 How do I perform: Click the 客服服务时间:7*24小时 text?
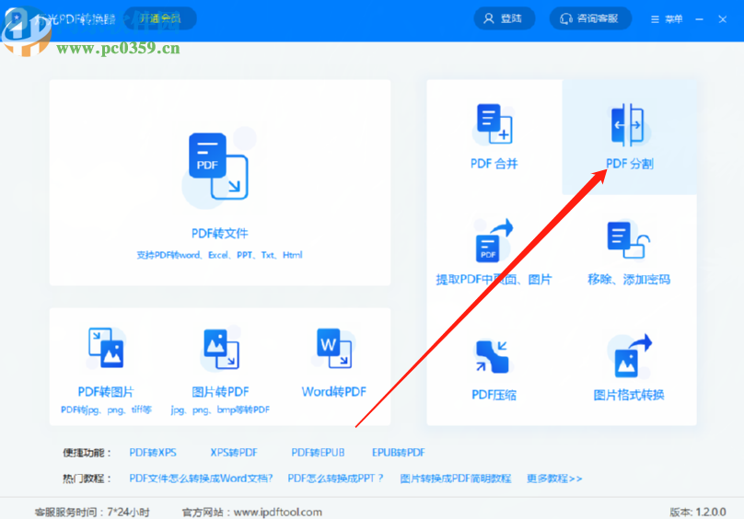coord(92,513)
